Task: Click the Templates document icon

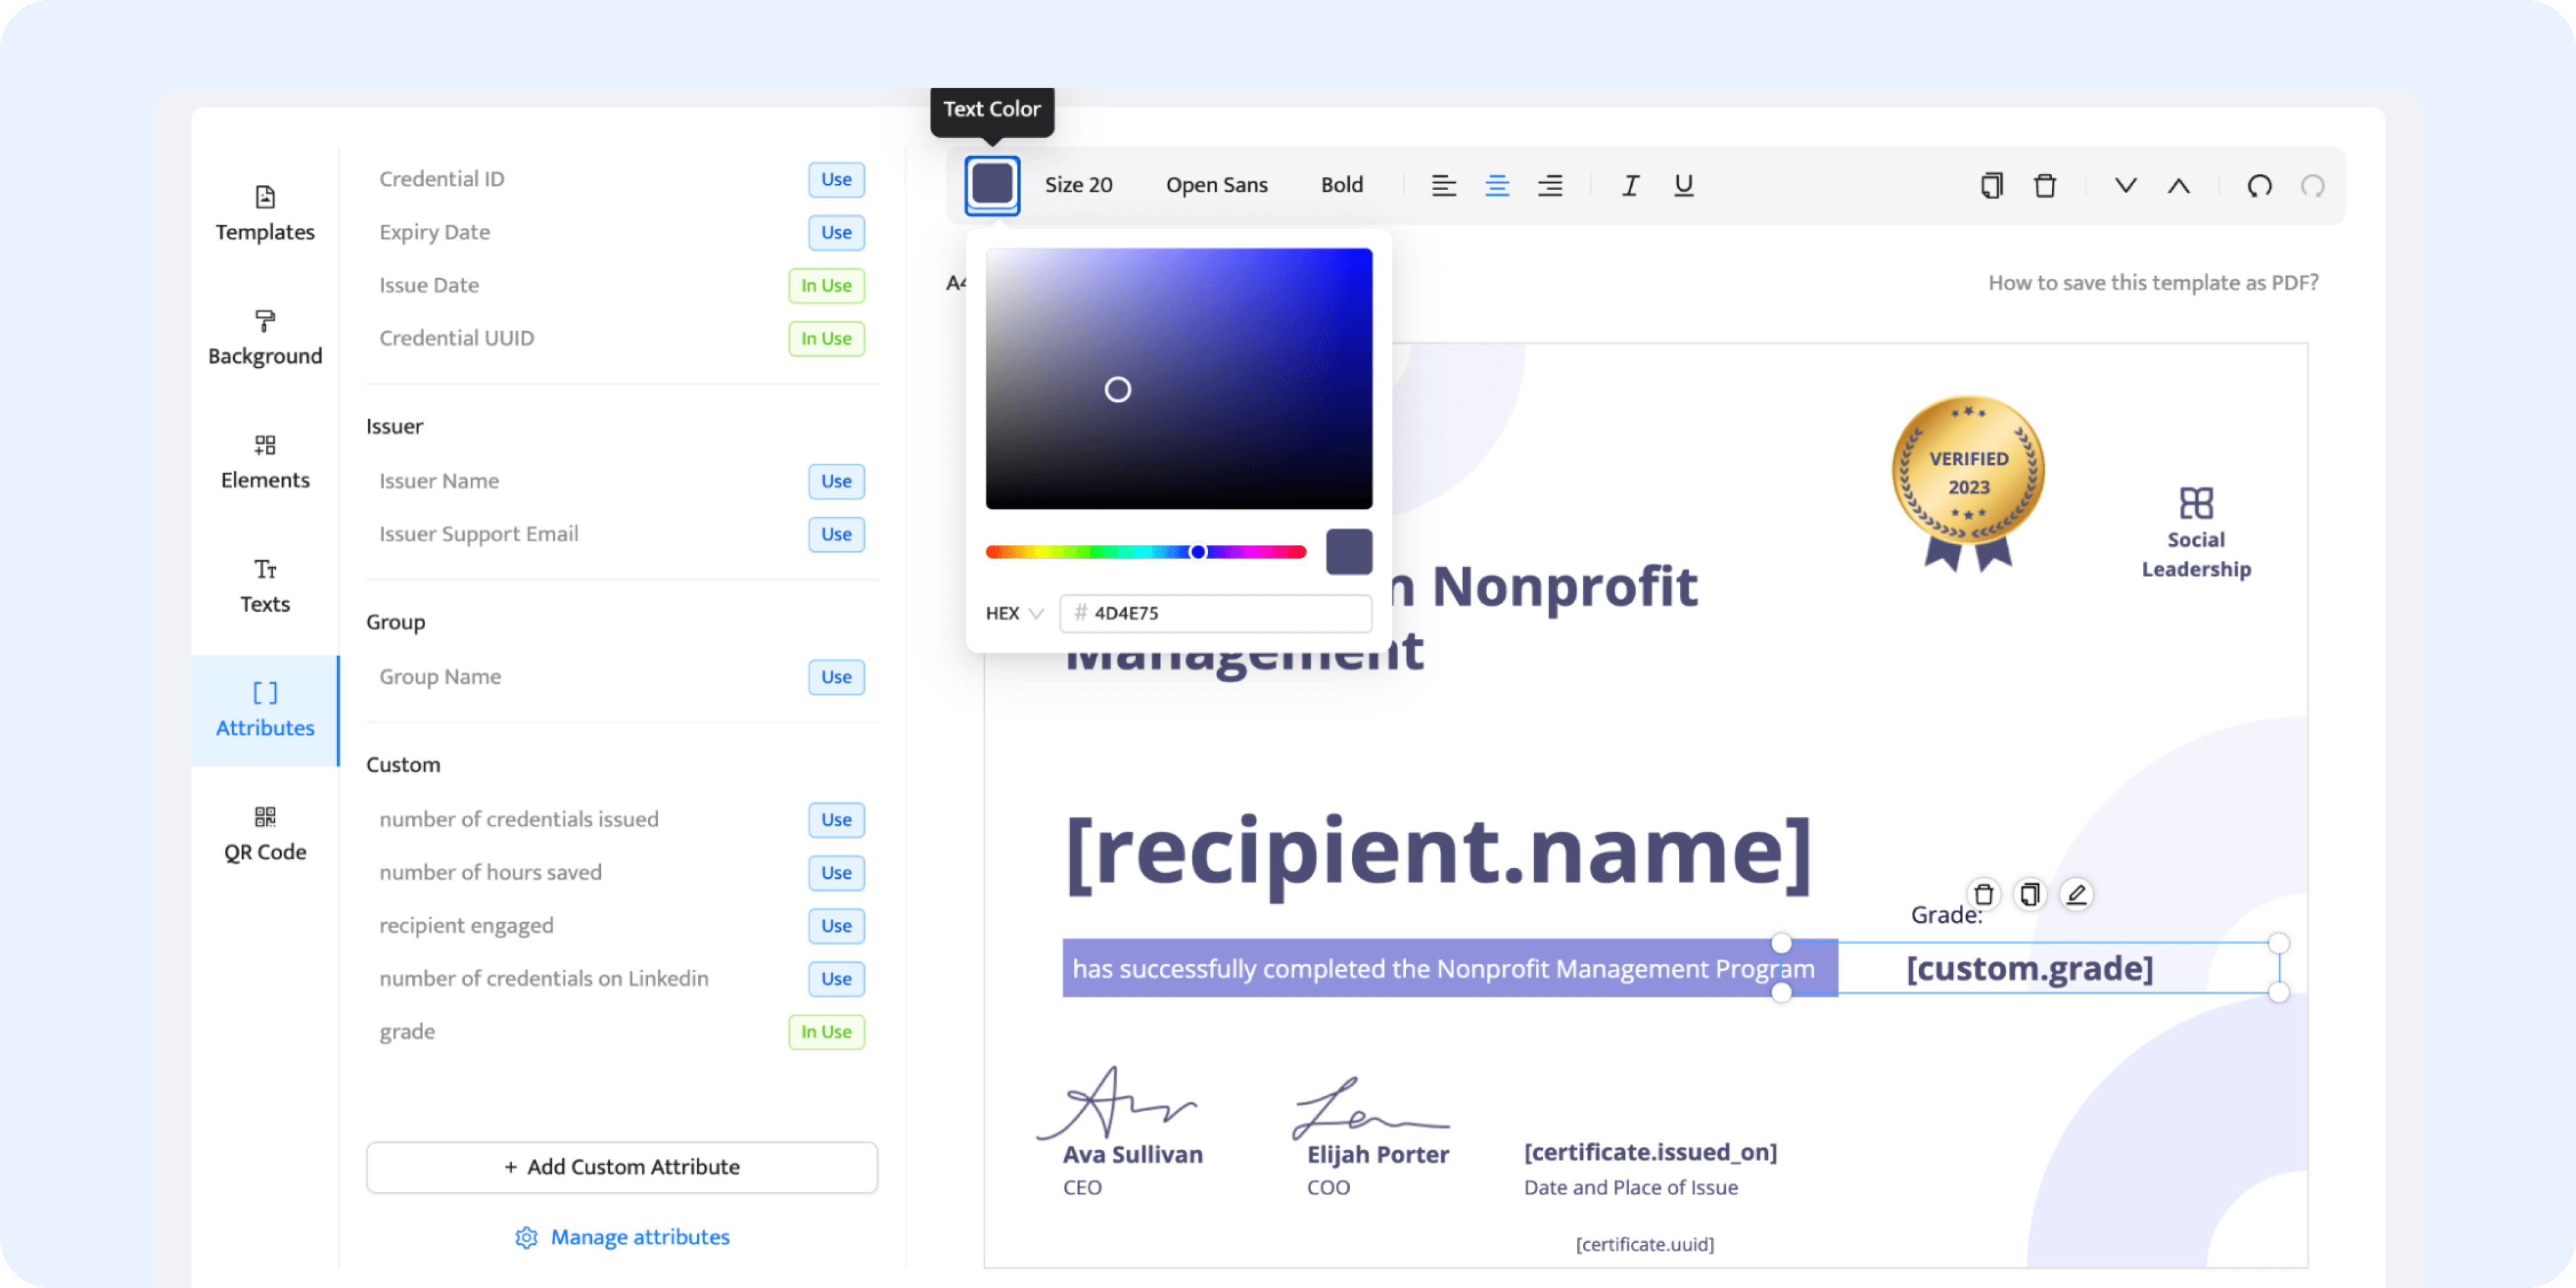Action: click(265, 196)
